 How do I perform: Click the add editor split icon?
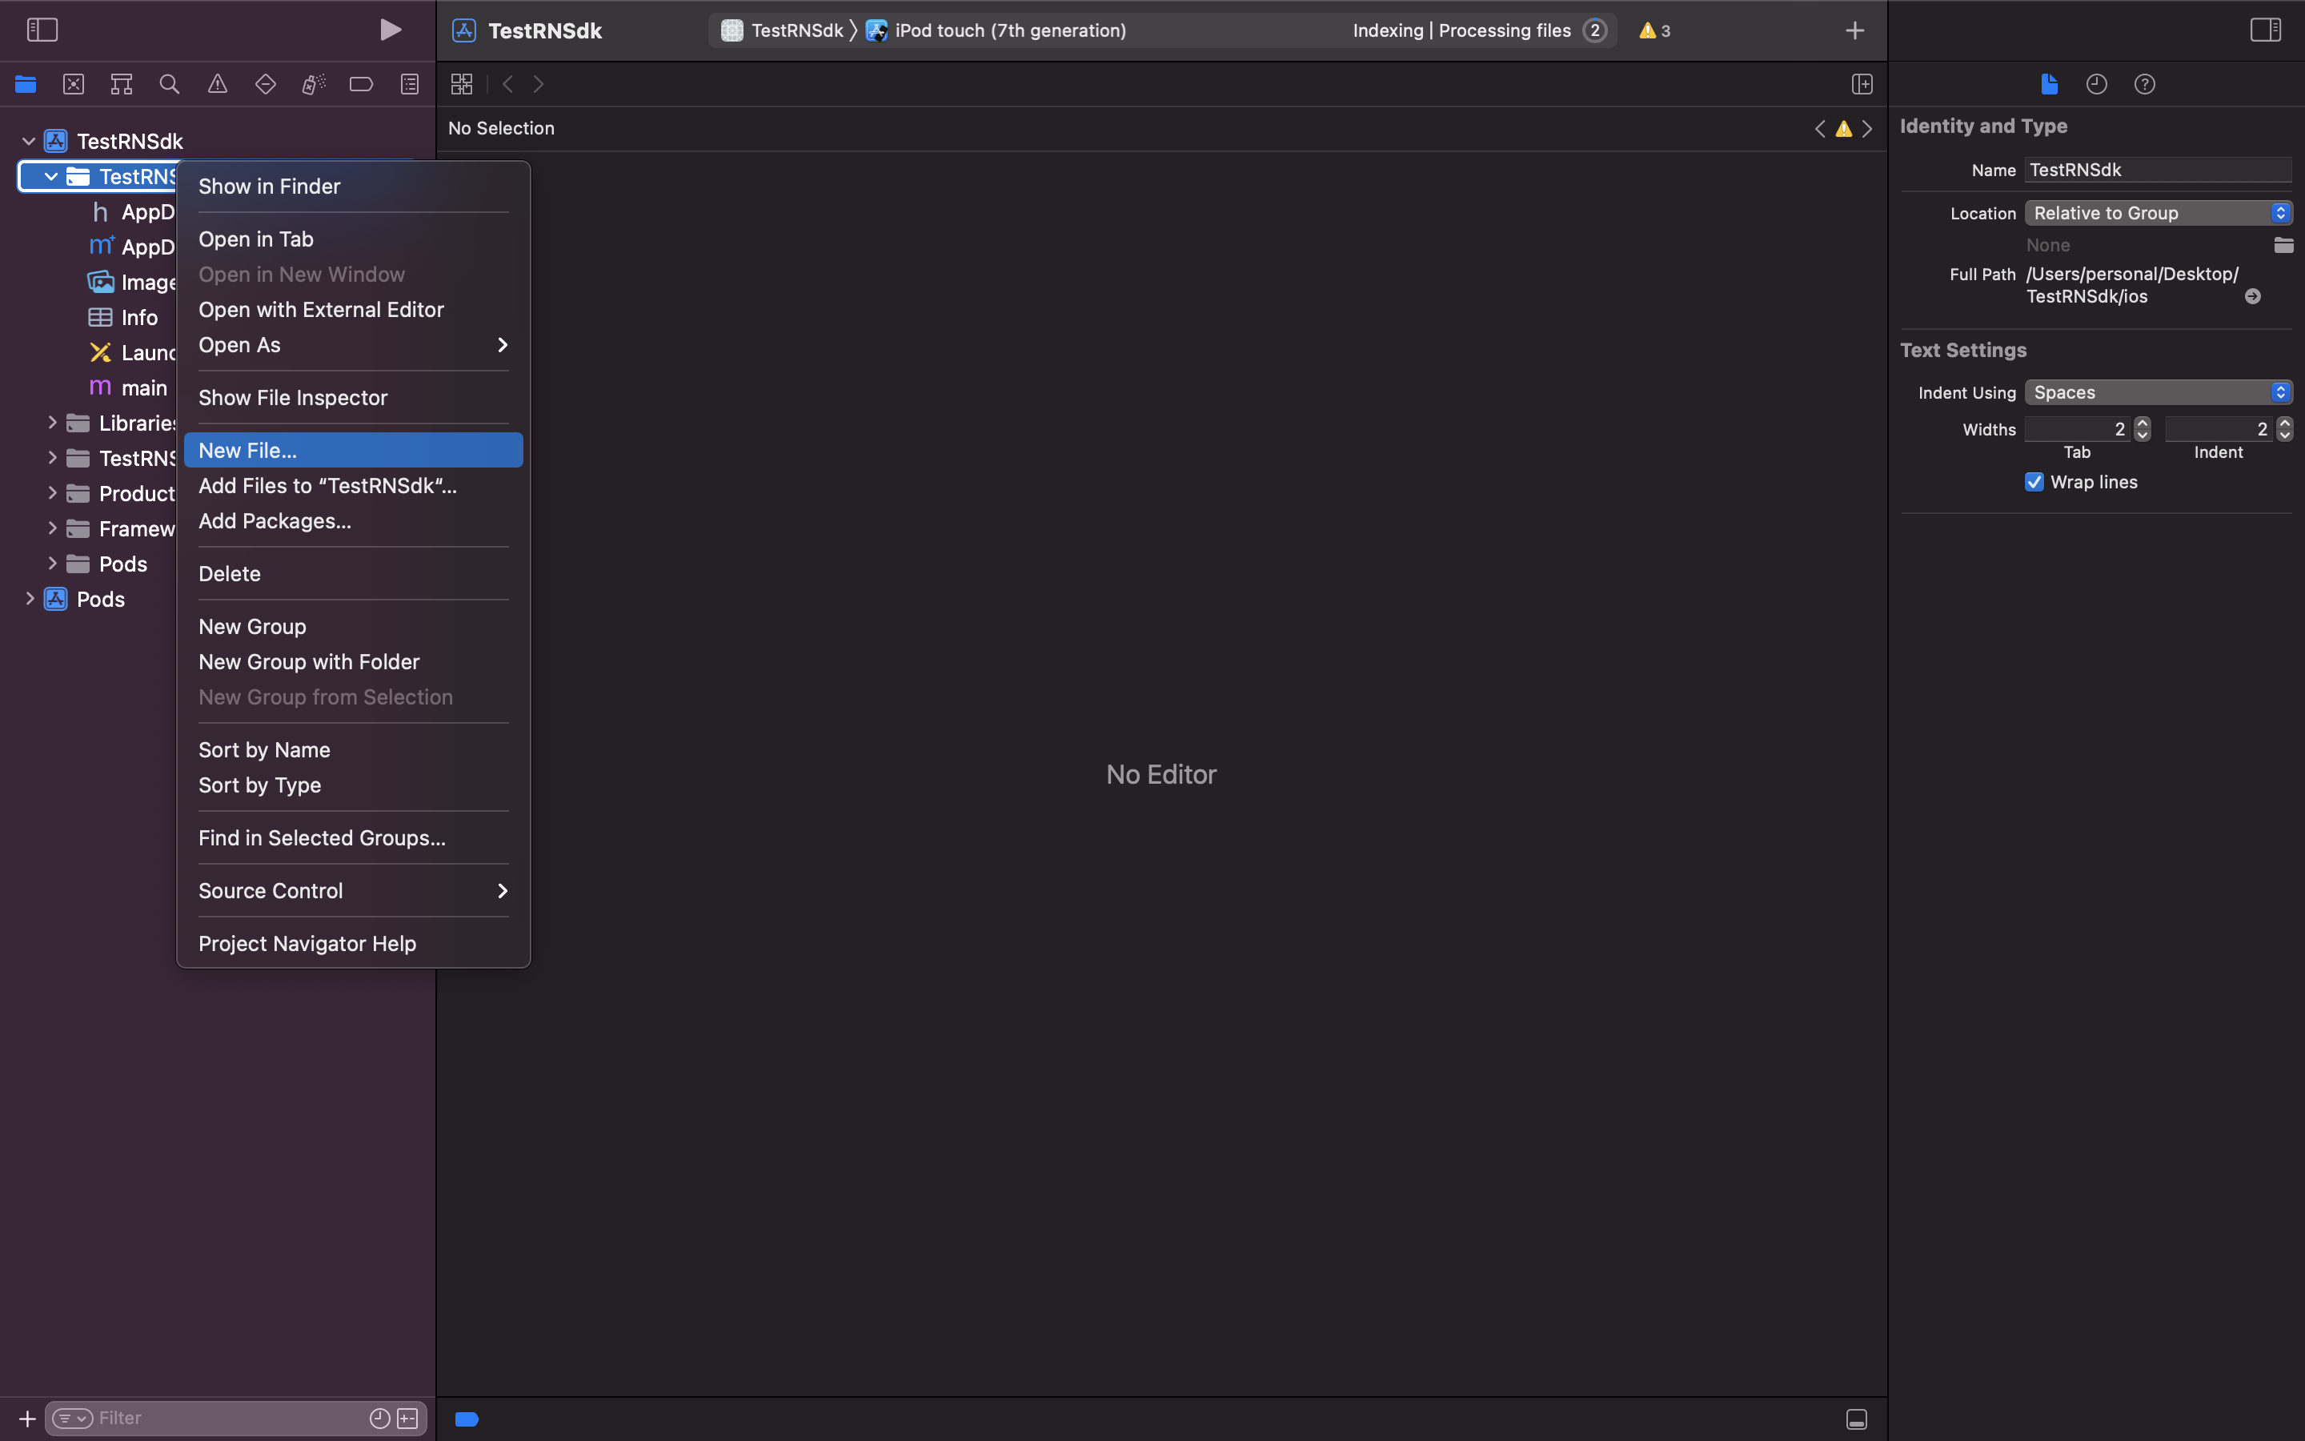[1862, 85]
